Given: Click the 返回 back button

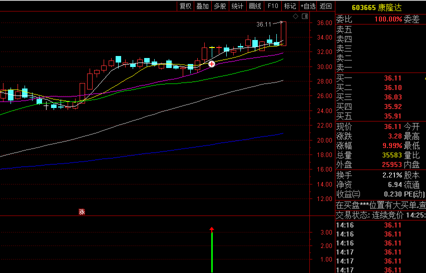Looking at the screenshot, I should pos(326,6).
